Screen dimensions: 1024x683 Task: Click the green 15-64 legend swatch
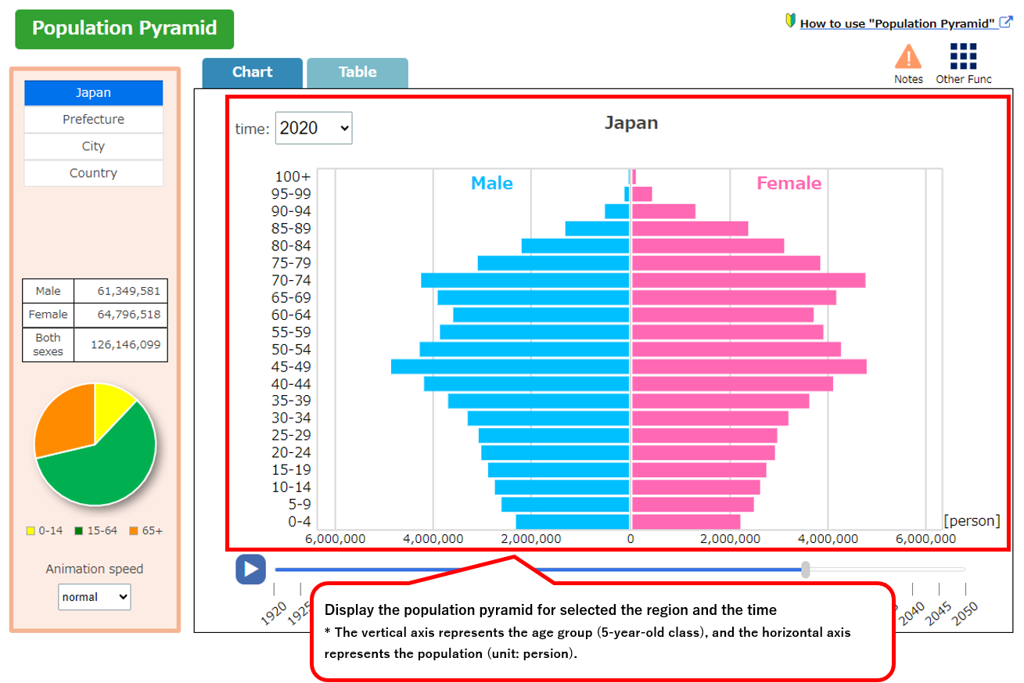pos(78,531)
